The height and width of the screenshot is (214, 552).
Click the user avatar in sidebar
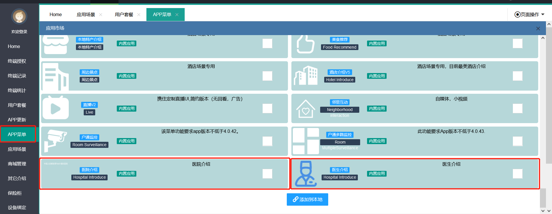(x=19, y=16)
